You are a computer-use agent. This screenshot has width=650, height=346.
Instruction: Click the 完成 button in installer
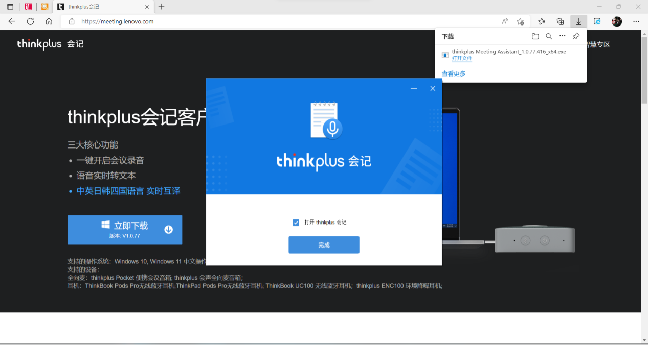pos(324,245)
